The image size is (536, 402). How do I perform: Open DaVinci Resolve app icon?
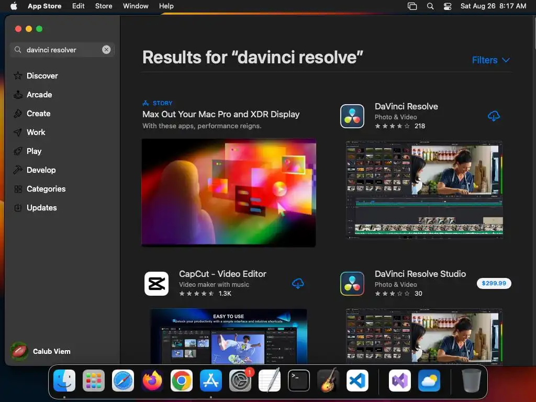352,116
